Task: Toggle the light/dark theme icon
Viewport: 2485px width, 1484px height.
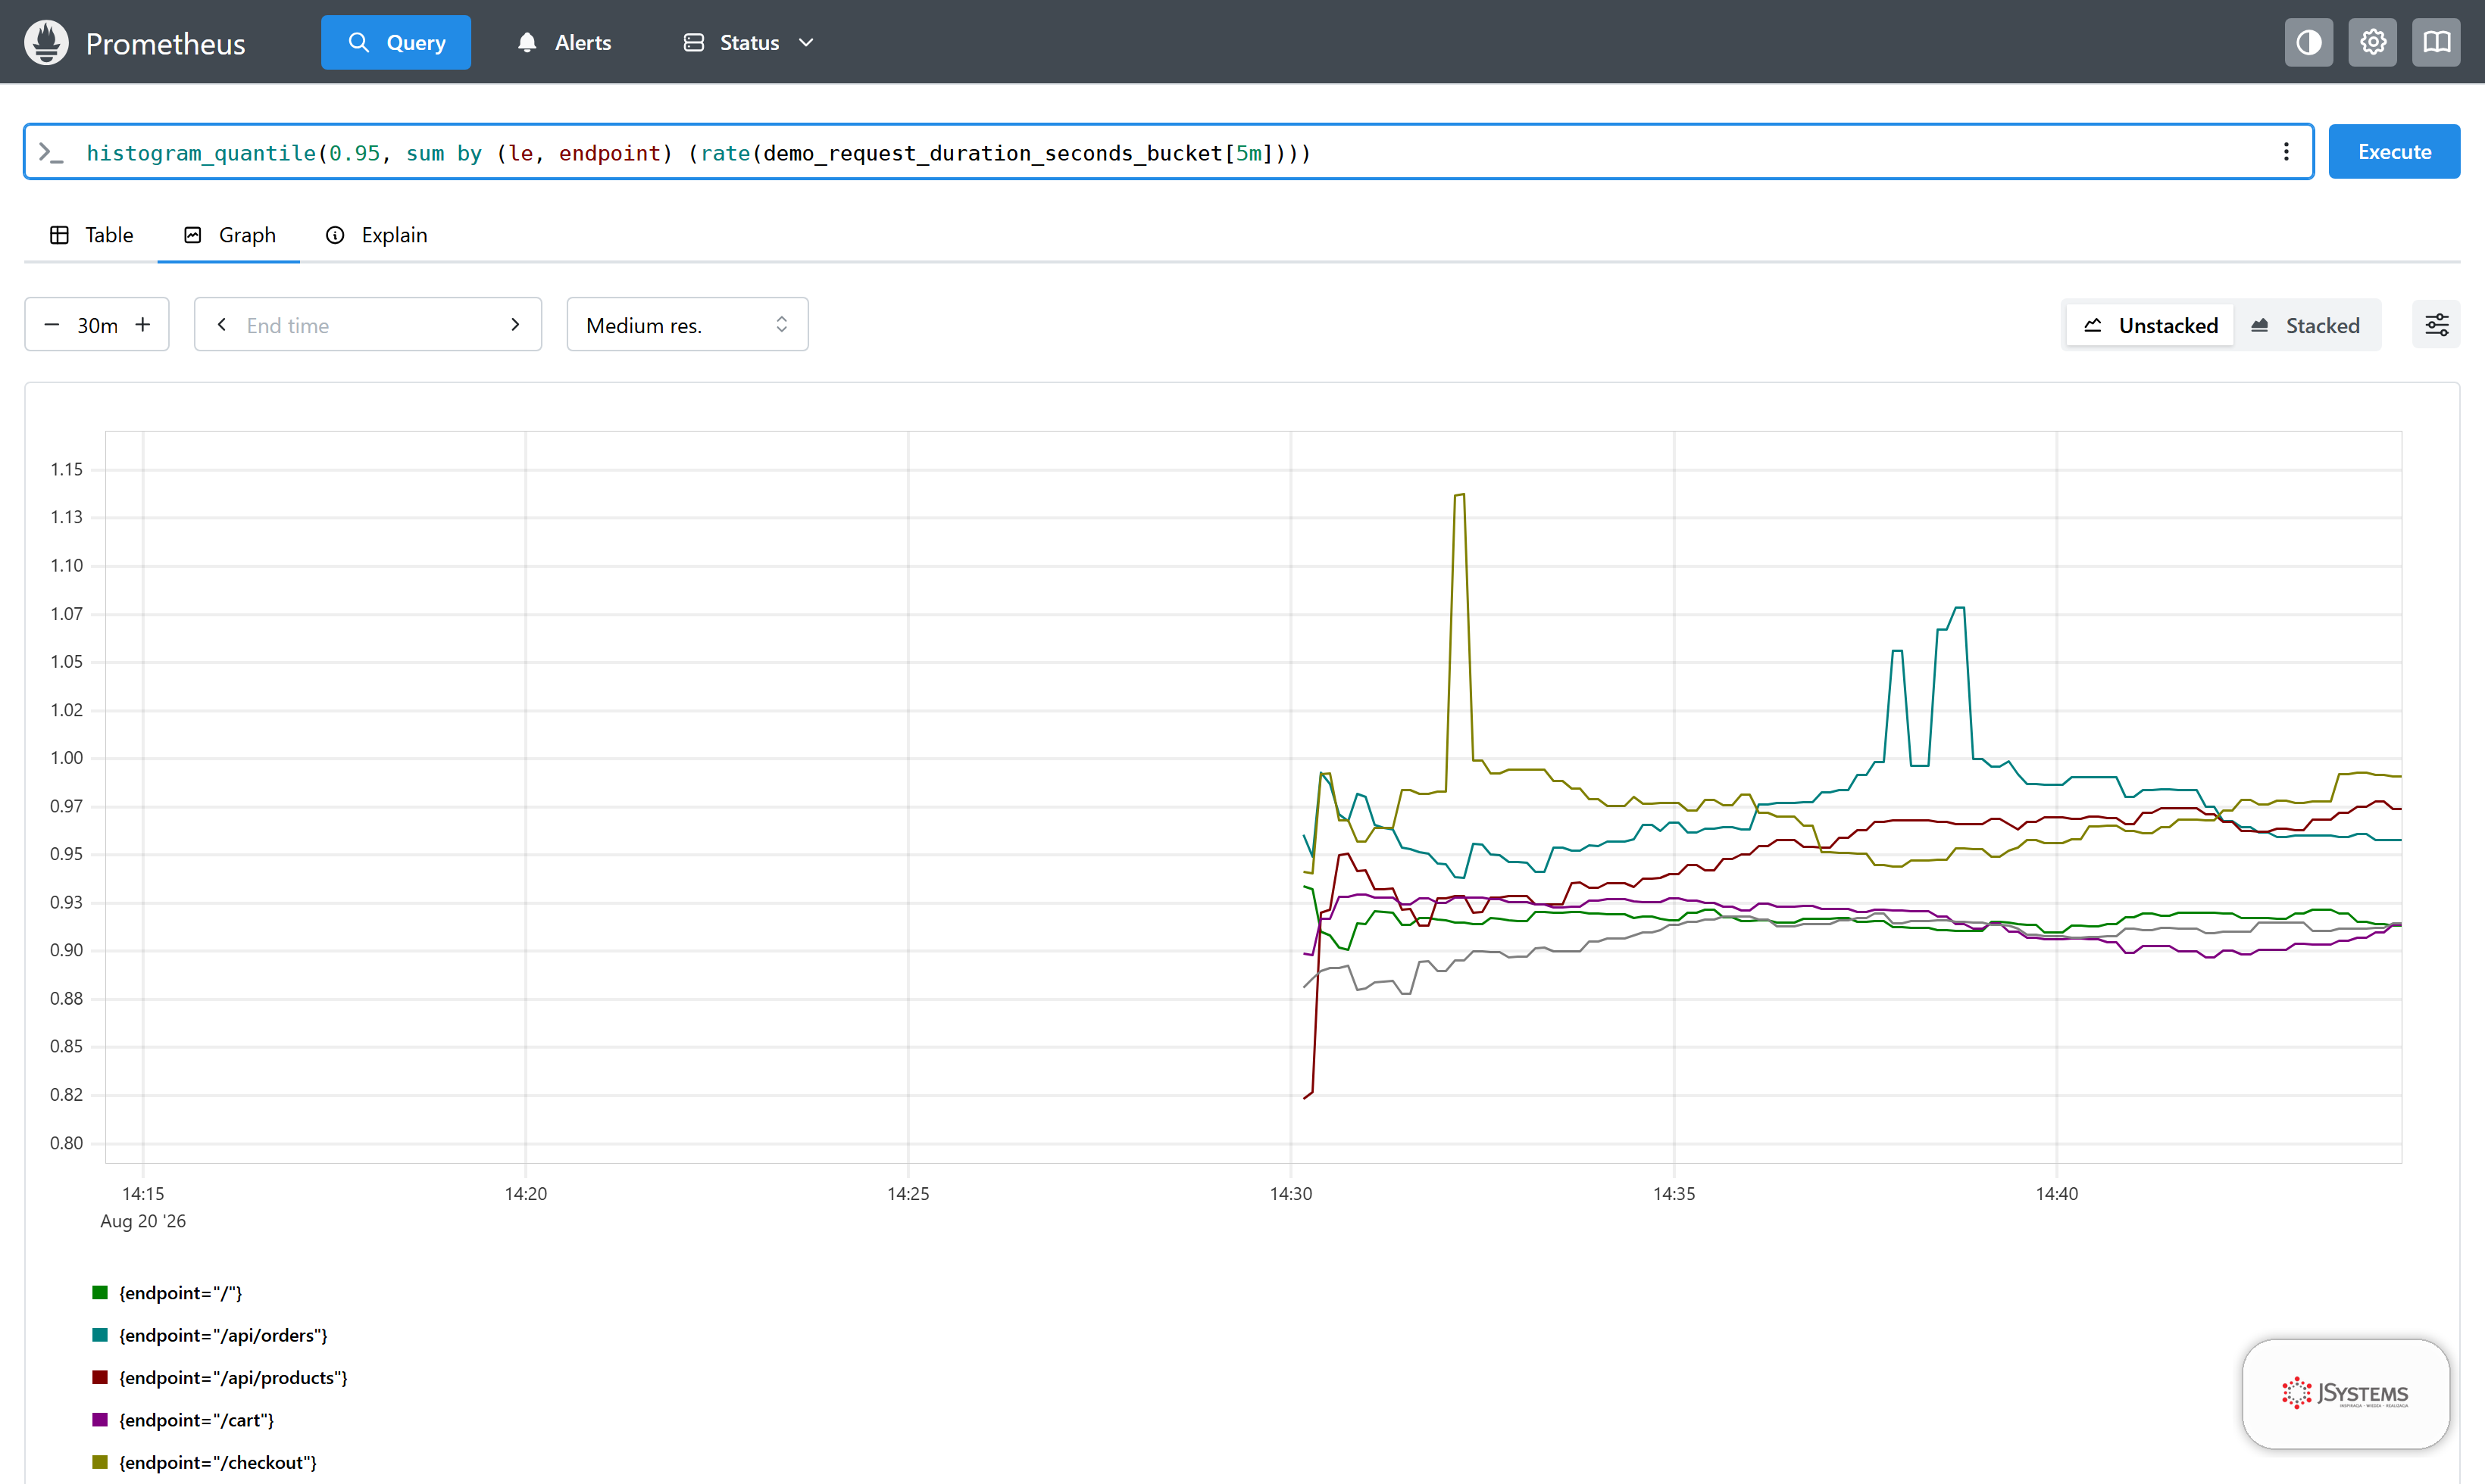Action: tap(2308, 42)
